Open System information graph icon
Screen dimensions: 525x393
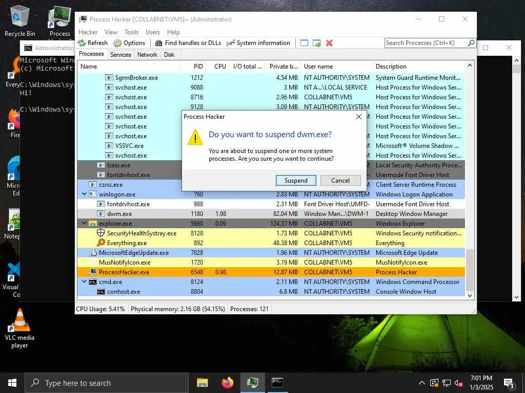(x=230, y=43)
